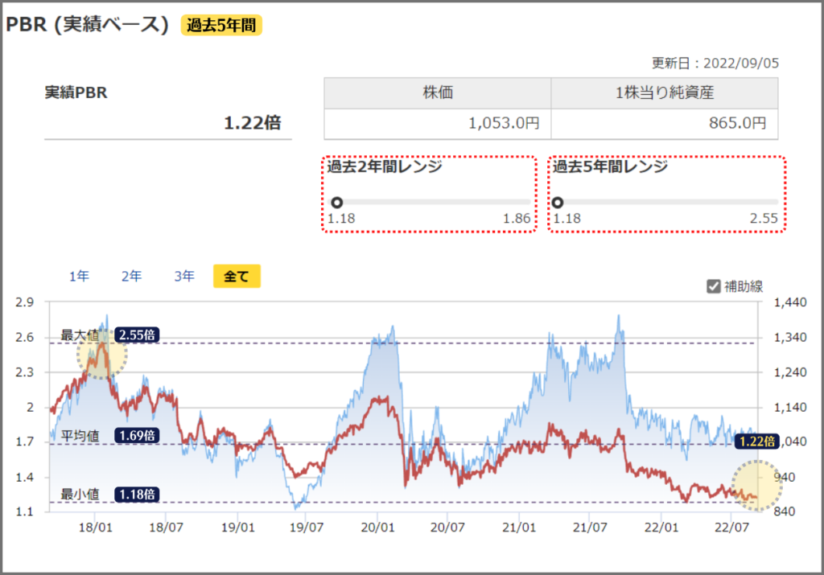This screenshot has height=575, width=824.
Task: Click the 865.0円 net assets value
Action: coord(737,123)
